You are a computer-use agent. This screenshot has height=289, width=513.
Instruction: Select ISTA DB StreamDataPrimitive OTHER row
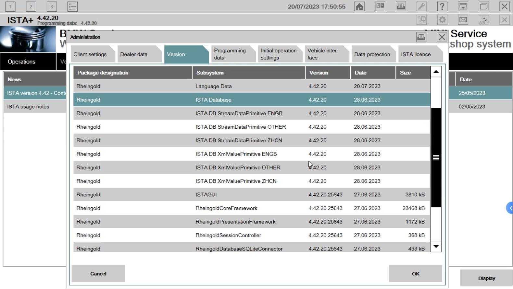pyautogui.click(x=252, y=127)
